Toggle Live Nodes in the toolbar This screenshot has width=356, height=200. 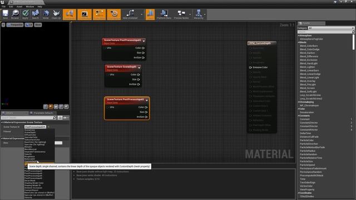pyautogui.click(x=99, y=14)
